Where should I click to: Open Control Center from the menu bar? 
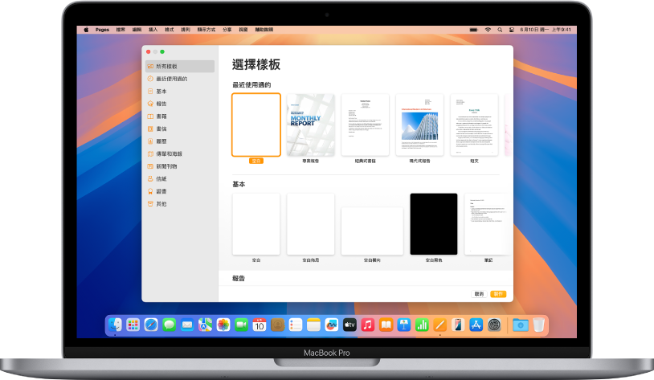click(512, 30)
